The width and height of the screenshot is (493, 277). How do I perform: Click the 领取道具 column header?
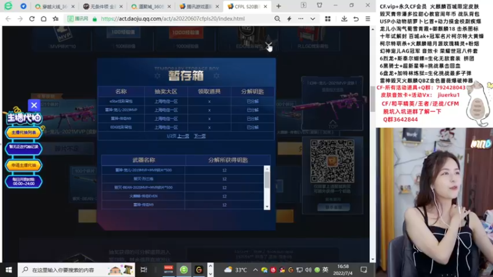[x=209, y=92]
